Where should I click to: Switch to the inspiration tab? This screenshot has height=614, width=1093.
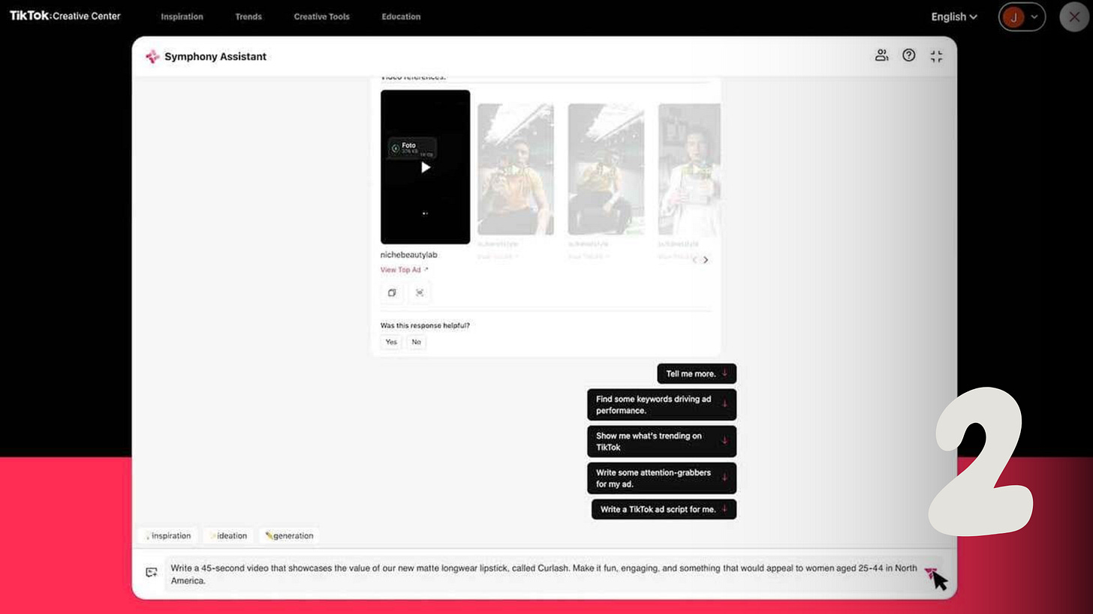coord(168,535)
